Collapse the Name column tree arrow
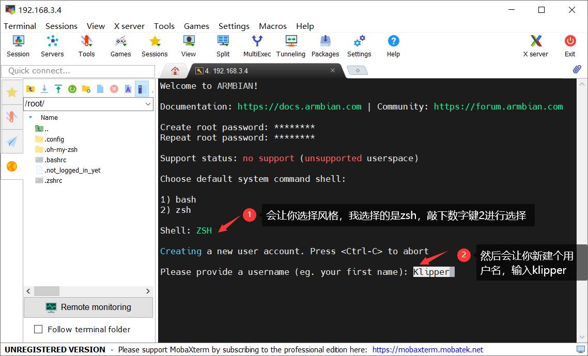This screenshot has width=588, height=356. [31, 117]
